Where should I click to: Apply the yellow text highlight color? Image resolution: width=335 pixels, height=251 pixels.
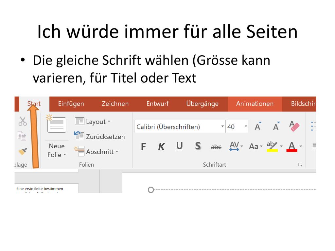(x=272, y=146)
